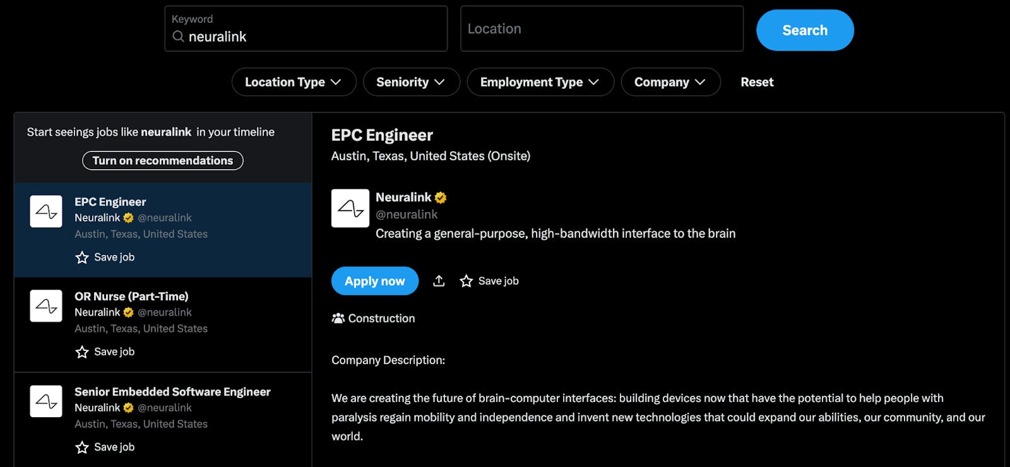Click Neuralink logo in the OR Nurse listing
1010x467 pixels.
(46, 306)
